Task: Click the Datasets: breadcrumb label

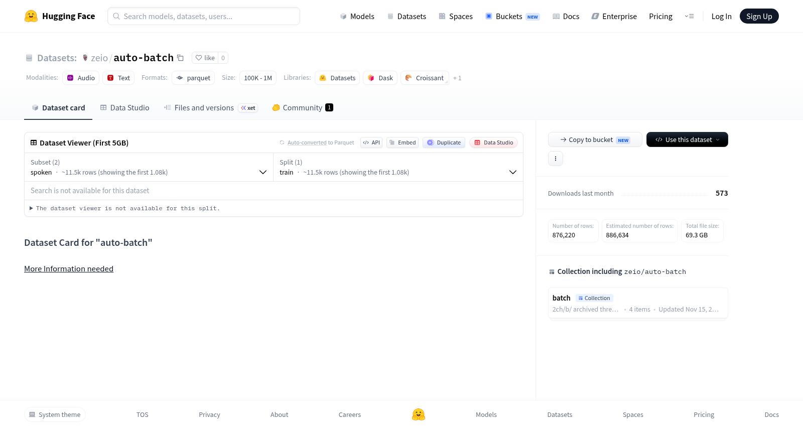Action: 57,58
